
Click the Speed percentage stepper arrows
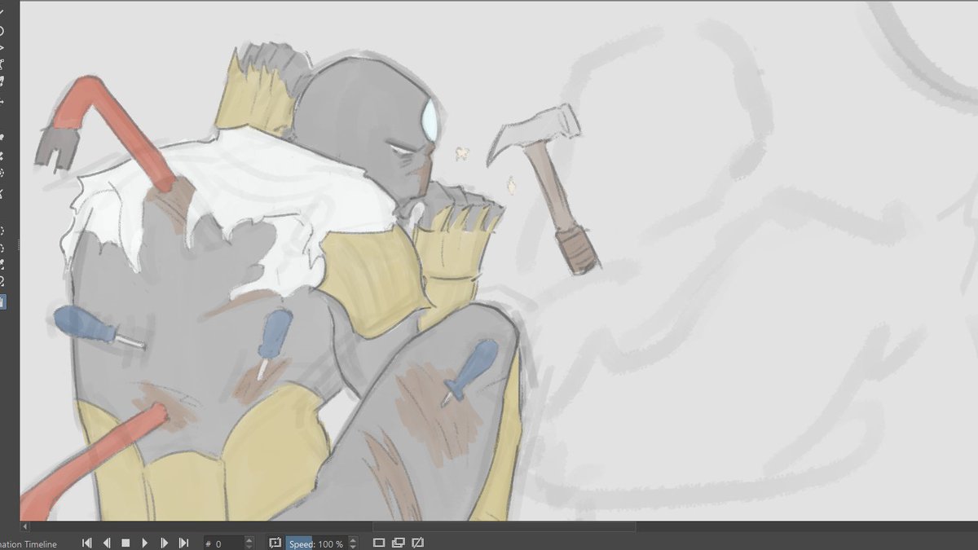352,543
